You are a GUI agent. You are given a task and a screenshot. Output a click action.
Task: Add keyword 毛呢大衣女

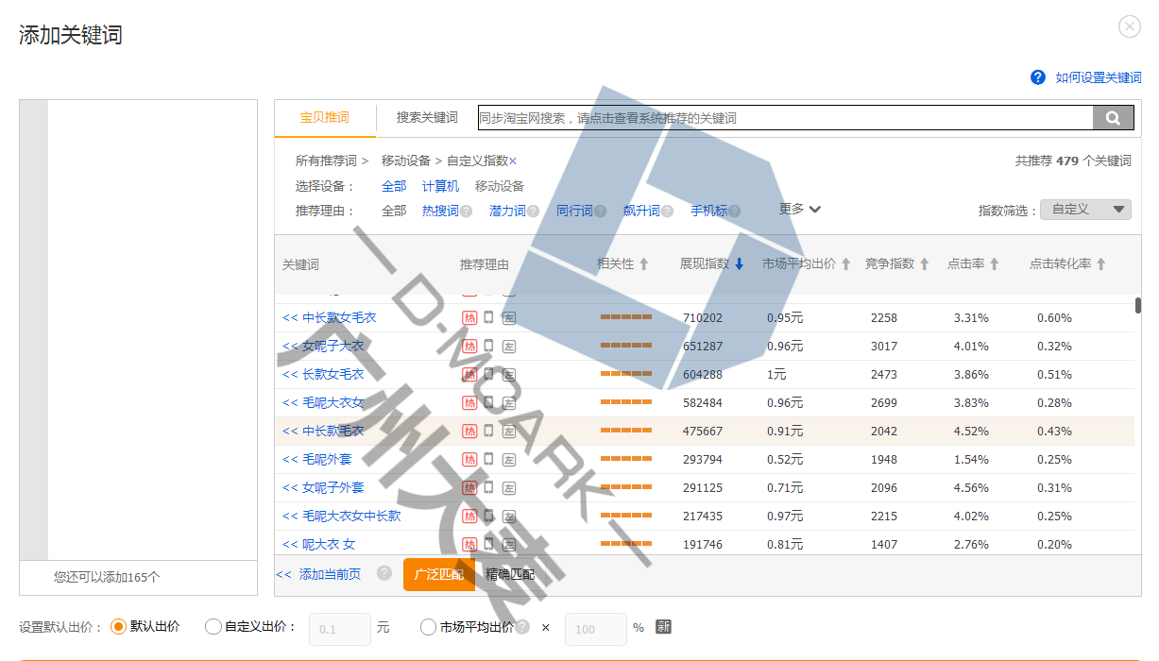click(x=323, y=403)
